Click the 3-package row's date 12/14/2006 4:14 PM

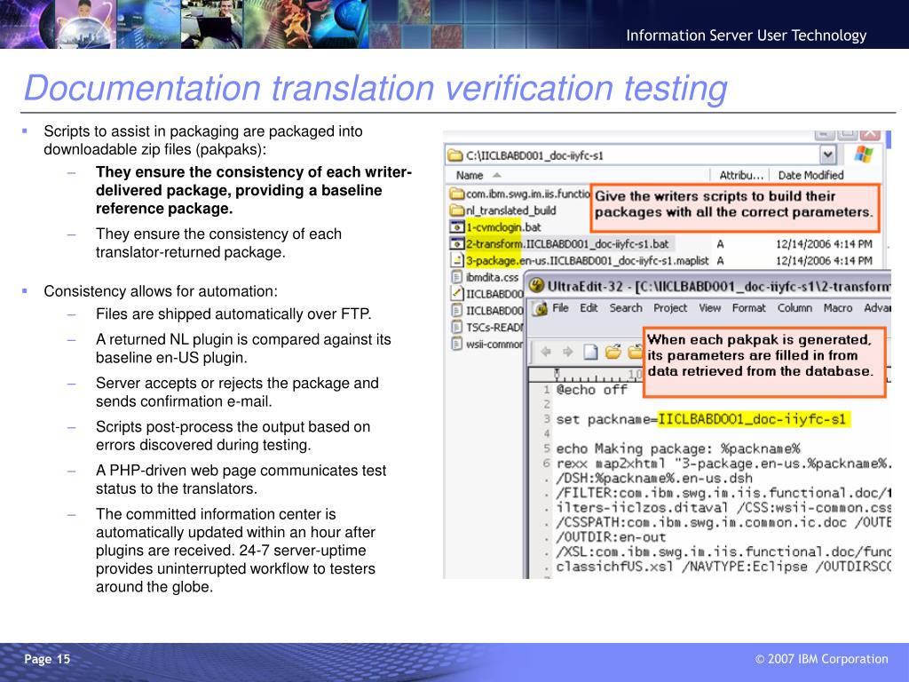(824, 261)
